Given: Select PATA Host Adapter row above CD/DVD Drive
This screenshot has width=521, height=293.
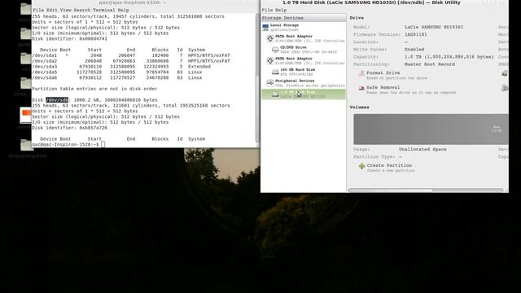Looking at the screenshot, I should [x=303, y=38].
